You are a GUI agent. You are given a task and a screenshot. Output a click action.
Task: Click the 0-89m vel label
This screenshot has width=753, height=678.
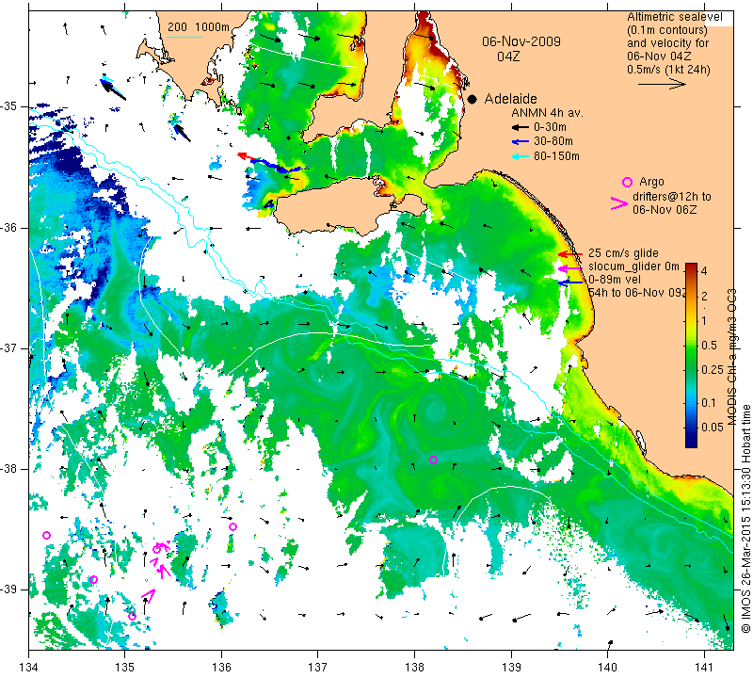(615, 279)
